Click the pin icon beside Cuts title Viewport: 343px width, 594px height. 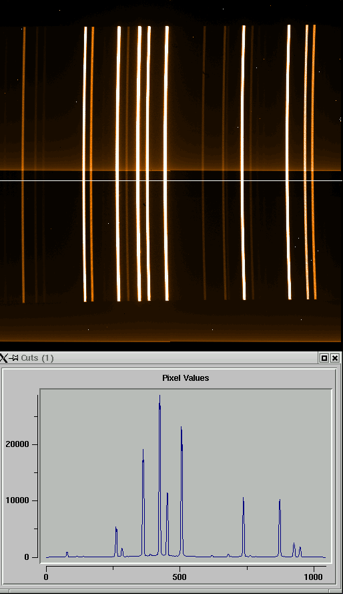pyautogui.click(x=13, y=358)
